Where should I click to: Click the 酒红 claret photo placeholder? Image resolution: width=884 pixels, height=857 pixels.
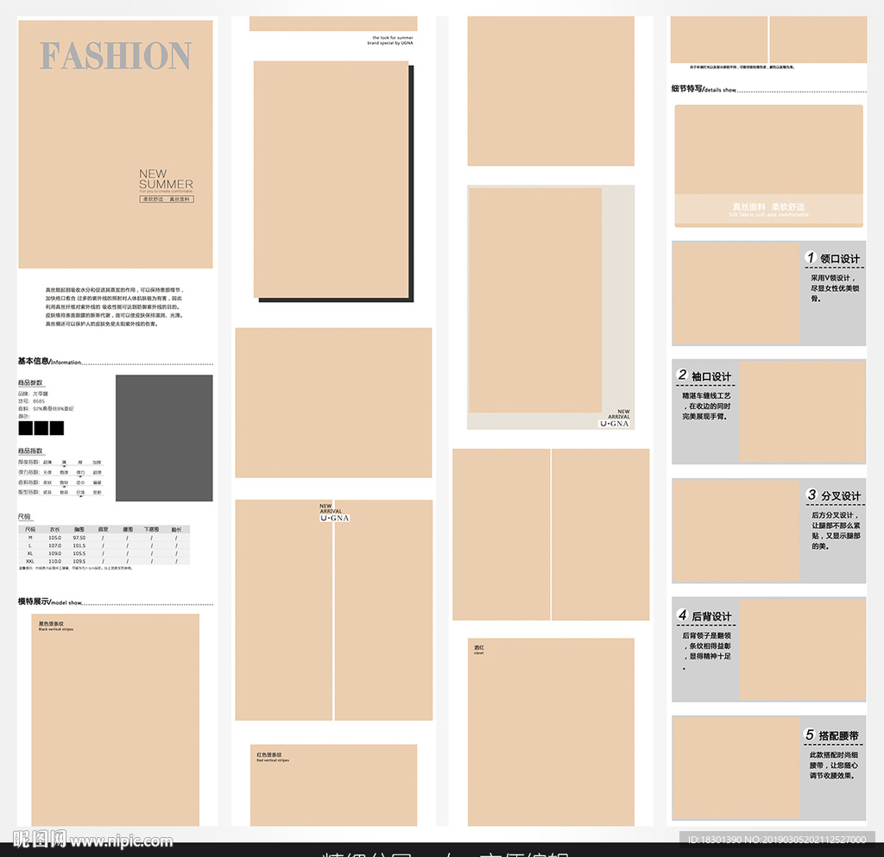[x=551, y=734]
